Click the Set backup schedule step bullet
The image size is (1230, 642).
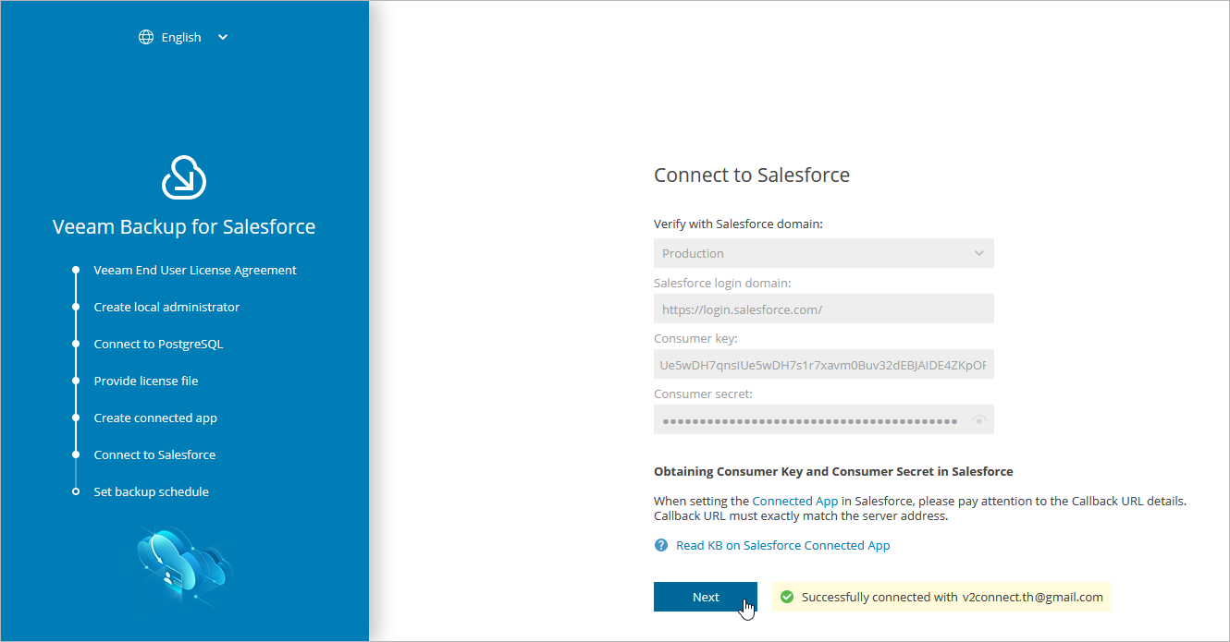click(76, 491)
